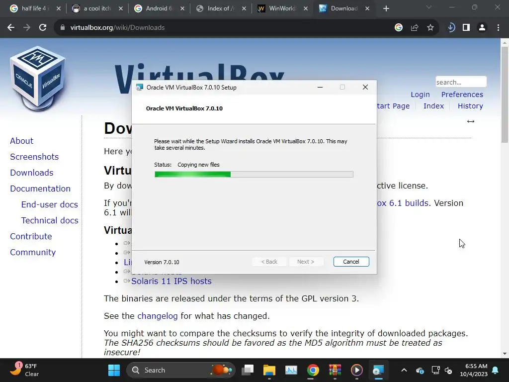Close the 'half life 4' tab

click(x=59, y=9)
